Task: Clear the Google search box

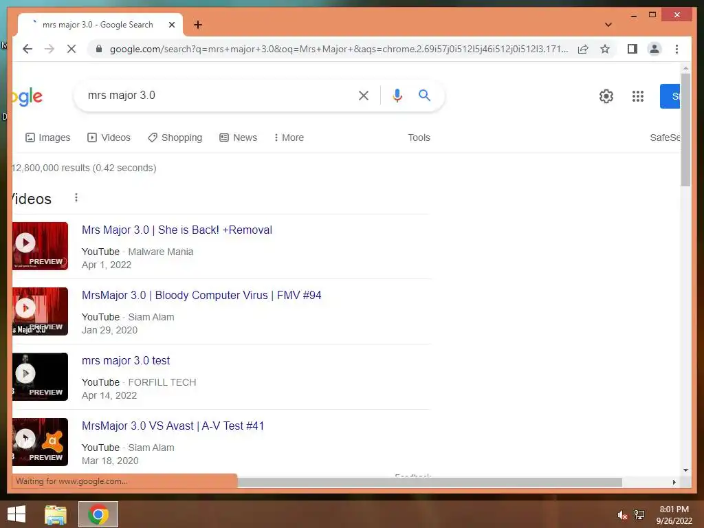Action: pos(364,95)
